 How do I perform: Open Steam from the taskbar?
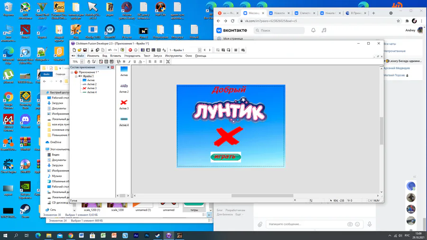pos(158,235)
